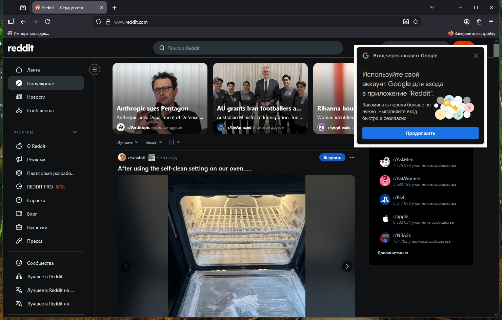Open the Rihanna trending card
The width and height of the screenshot is (502, 320).
click(x=334, y=98)
